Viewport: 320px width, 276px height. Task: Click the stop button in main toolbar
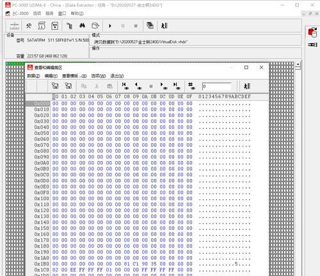(x=136, y=26)
